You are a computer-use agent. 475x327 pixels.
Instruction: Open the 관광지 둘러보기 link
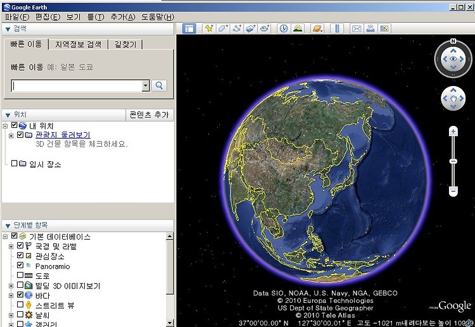pos(63,135)
